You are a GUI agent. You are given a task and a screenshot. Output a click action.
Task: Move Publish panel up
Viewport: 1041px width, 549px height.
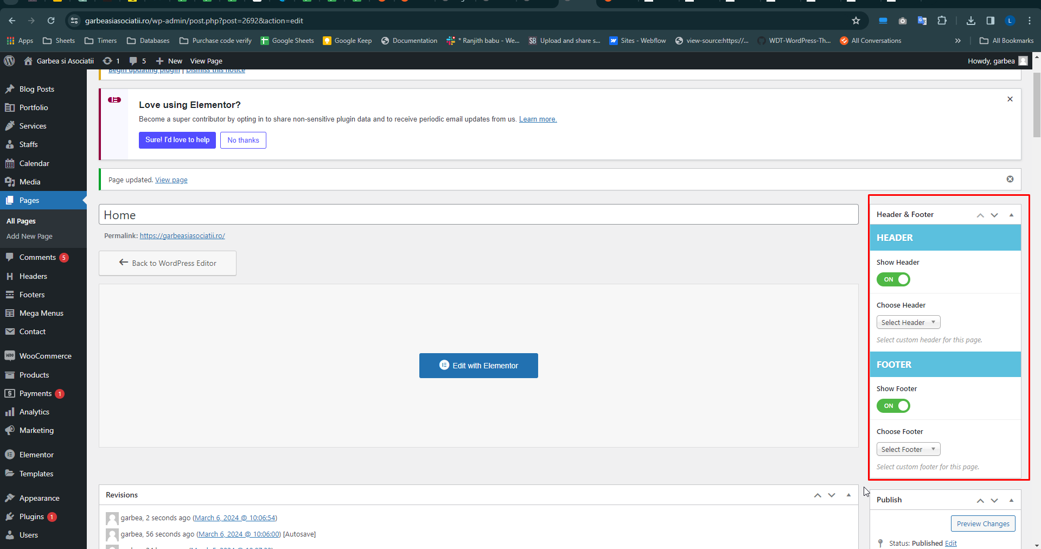[x=980, y=500]
